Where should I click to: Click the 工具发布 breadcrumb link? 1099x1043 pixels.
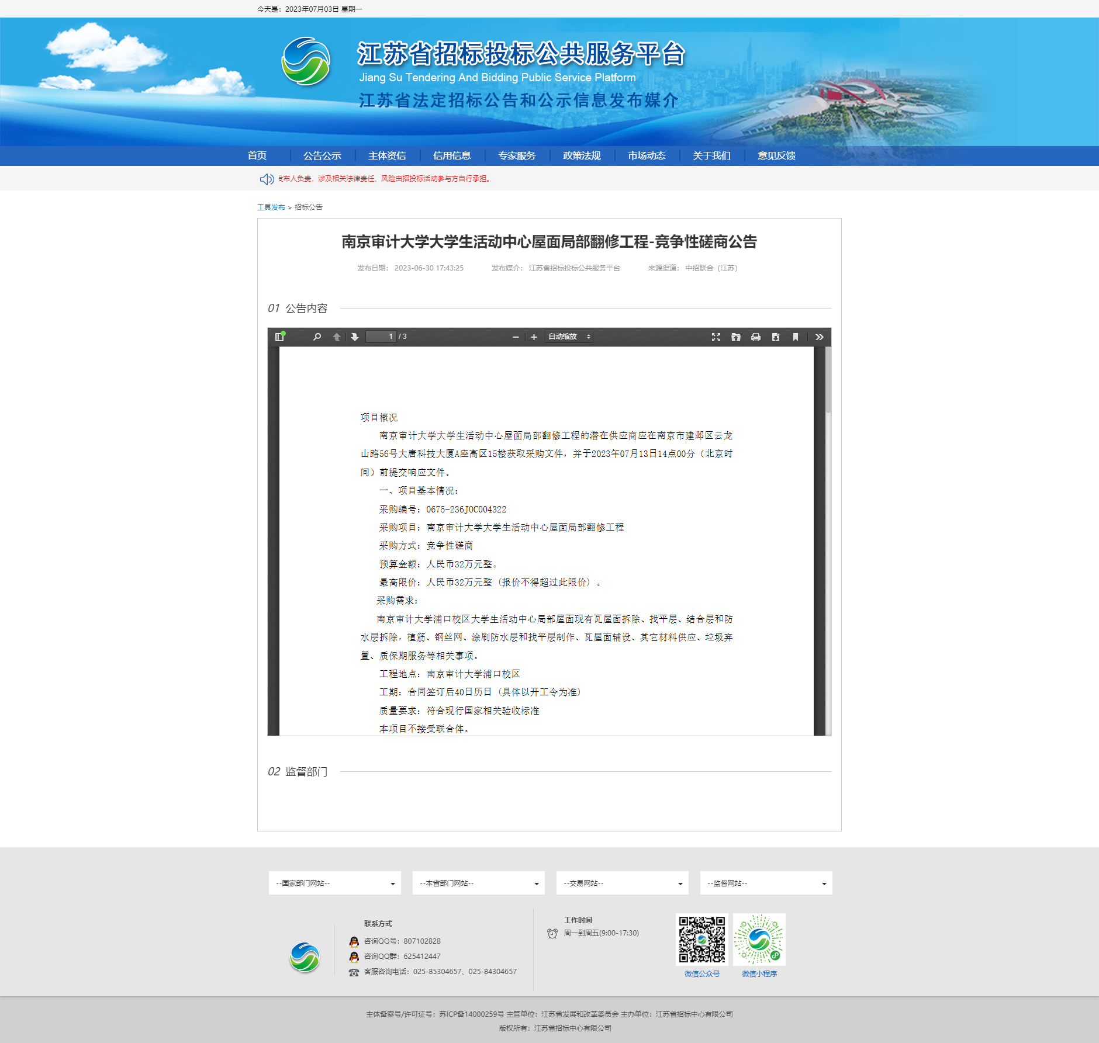pyautogui.click(x=271, y=207)
